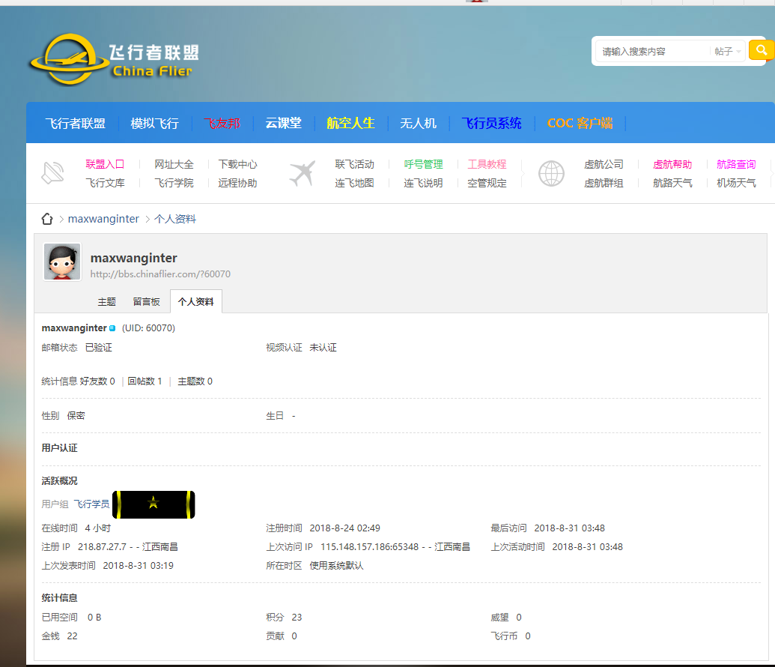The height and width of the screenshot is (667, 775).
Task: Click the bold maxwanginter username heading
Action: 134,258
